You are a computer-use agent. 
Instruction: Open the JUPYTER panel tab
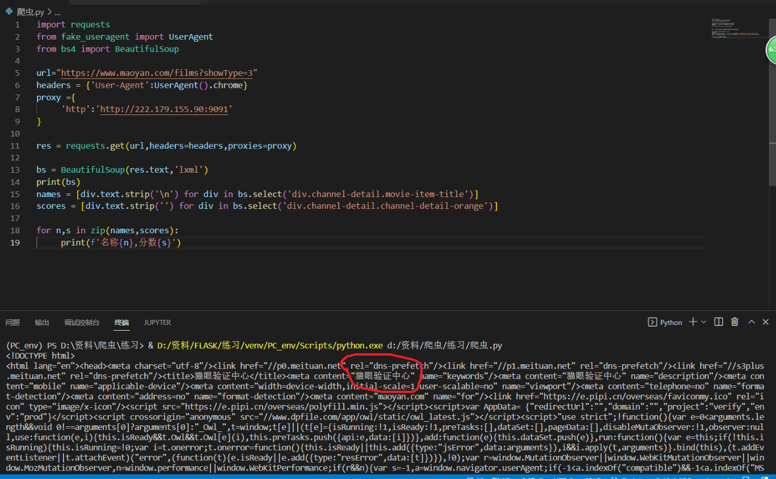[157, 322]
